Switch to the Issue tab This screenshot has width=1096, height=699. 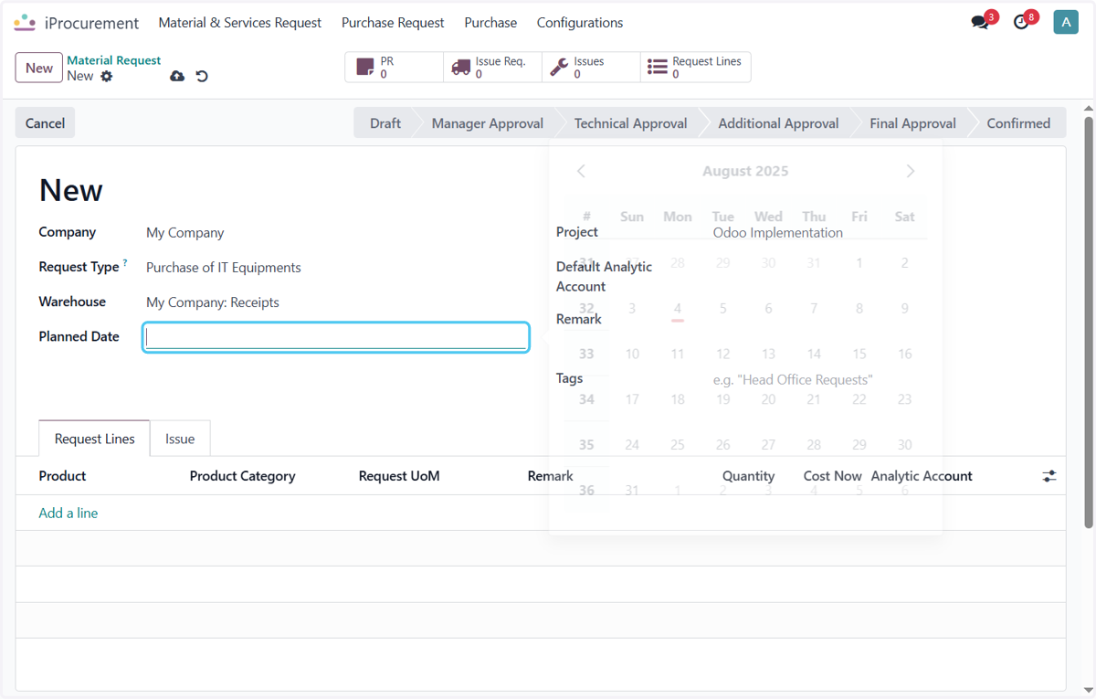coord(180,439)
